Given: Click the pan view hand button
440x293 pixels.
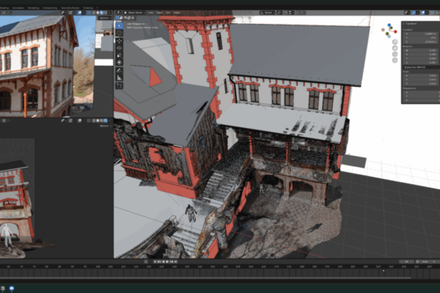Looking at the screenshot, I should 395,48.
